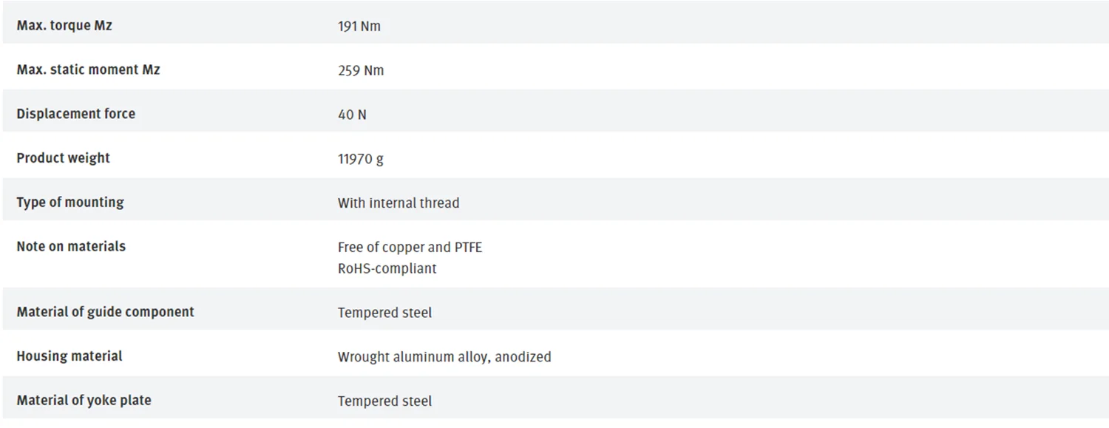The image size is (1109, 428).
Task: Click the word "copper" in materials note
Action: [x=401, y=248]
